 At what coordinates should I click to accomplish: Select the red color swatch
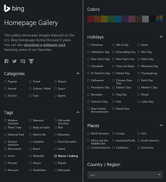pos(91,19)
